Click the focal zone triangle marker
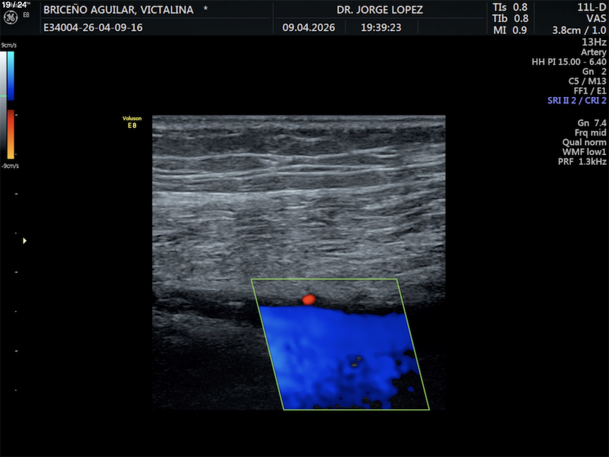 25,241
